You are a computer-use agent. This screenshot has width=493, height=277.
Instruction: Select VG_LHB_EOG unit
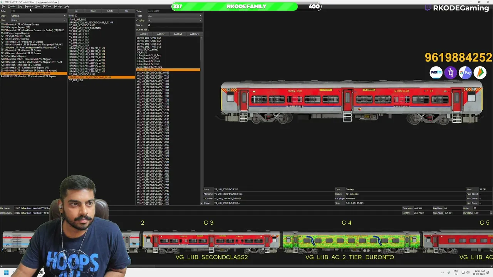(x=76, y=80)
